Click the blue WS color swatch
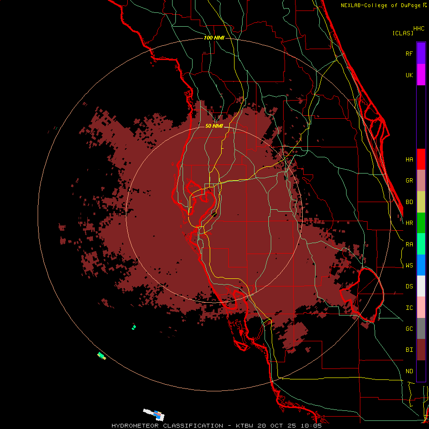Viewport: 429px width, 429px height. 421,265
